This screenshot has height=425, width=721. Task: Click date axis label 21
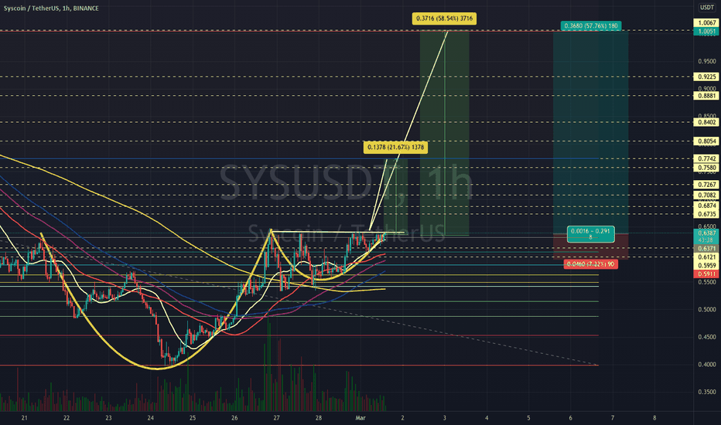[25, 417]
